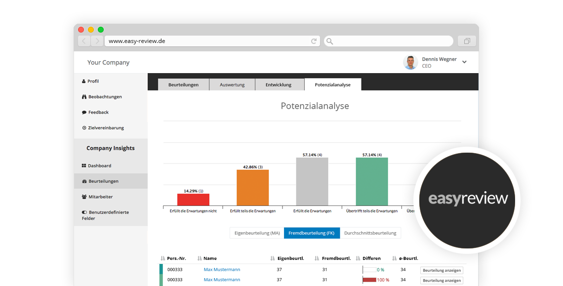Click the 0 % difference bar

click(x=369, y=270)
